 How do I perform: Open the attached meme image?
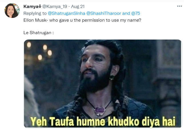click(103, 83)
